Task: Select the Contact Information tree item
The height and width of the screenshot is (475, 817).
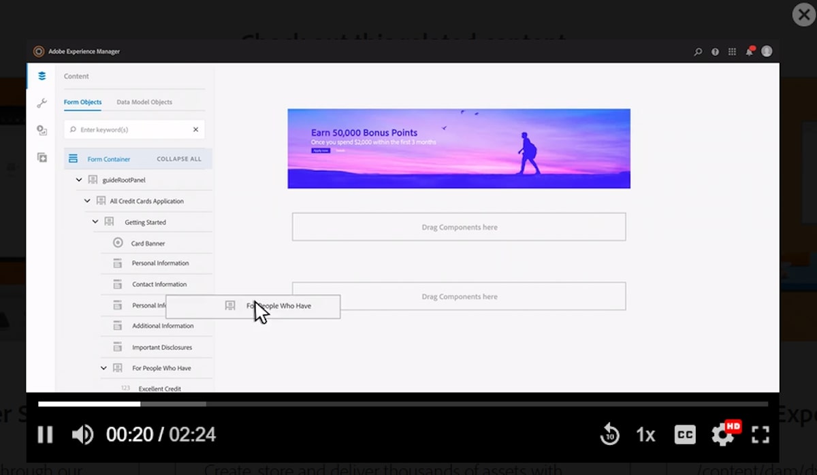Action: tap(159, 284)
